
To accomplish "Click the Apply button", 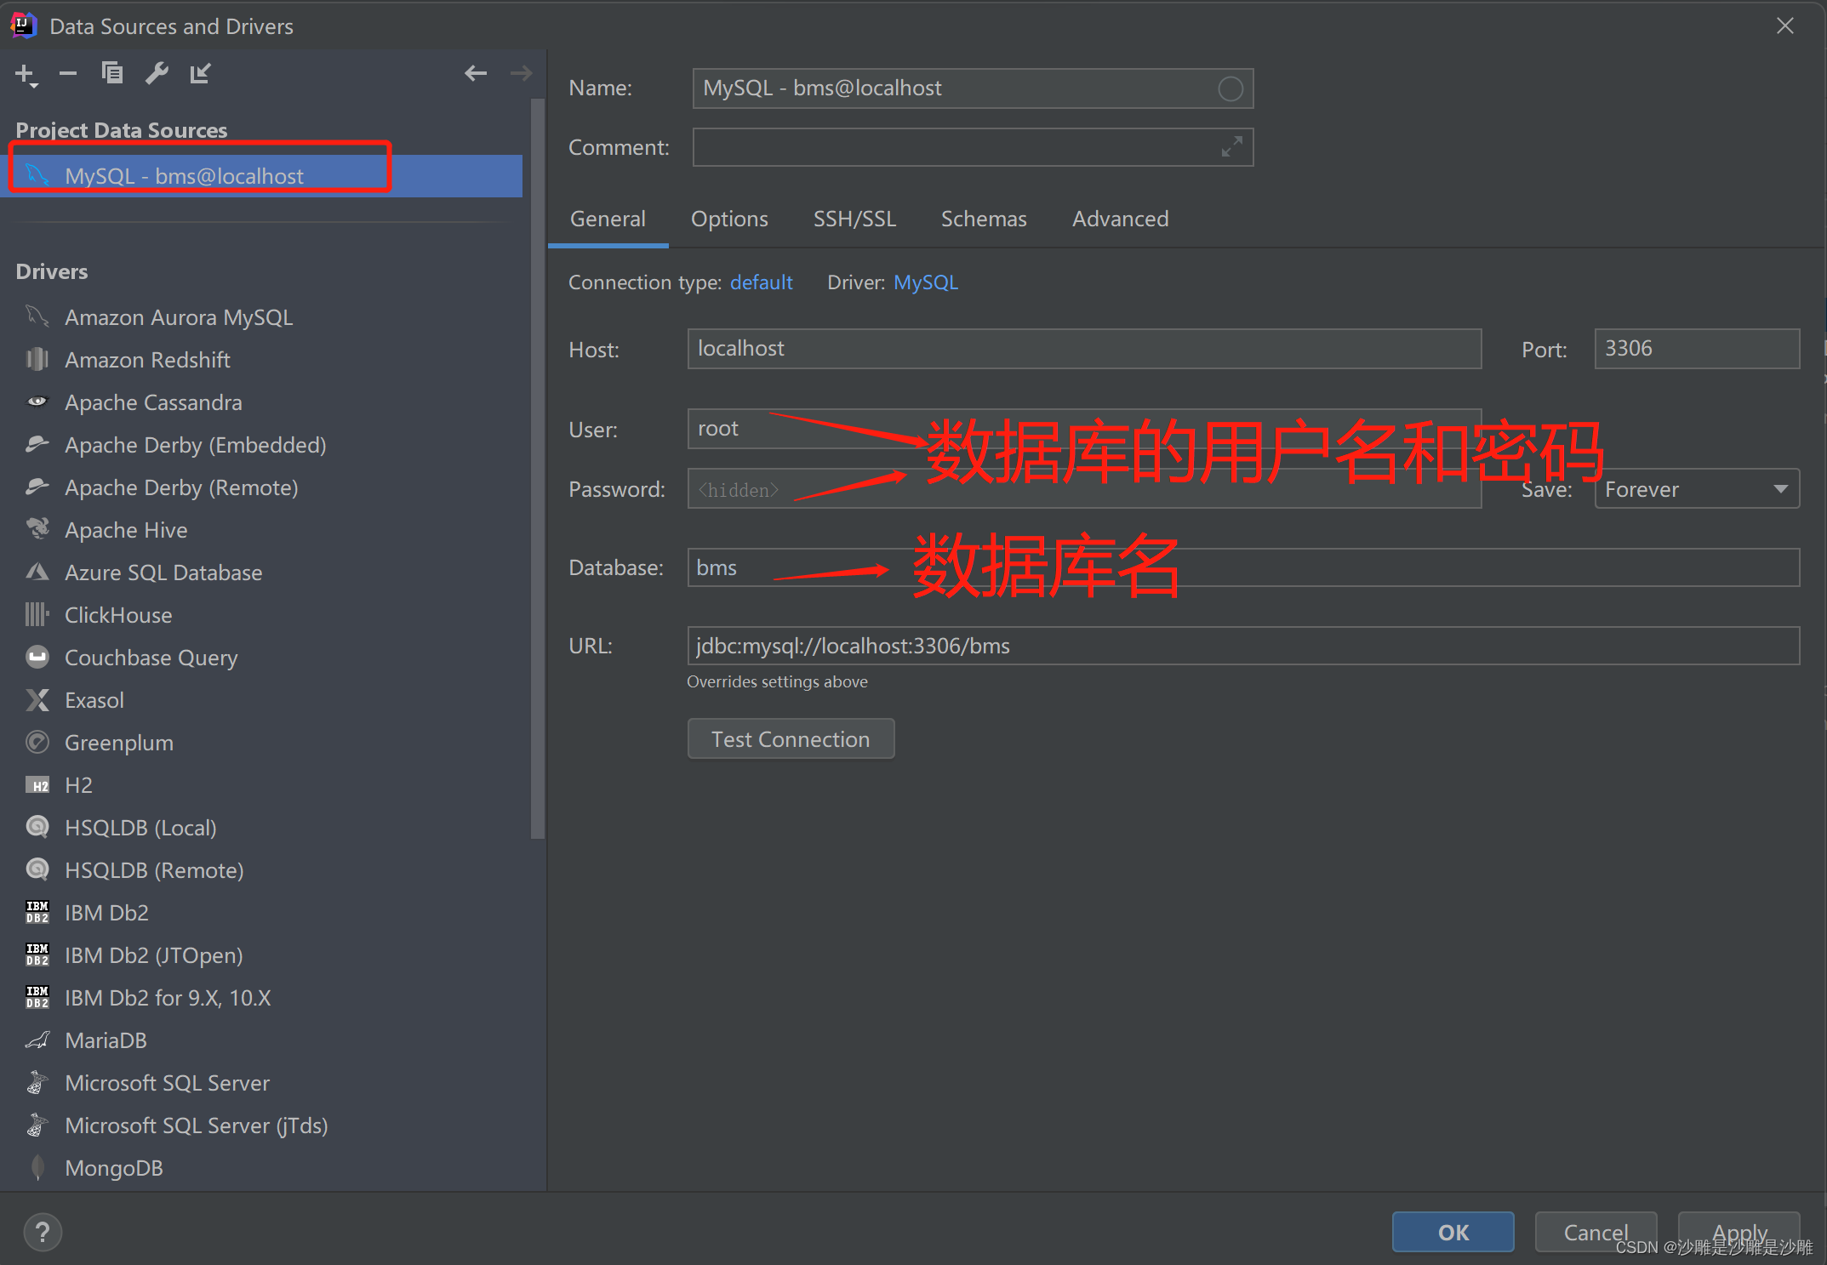I will coord(1739,1232).
